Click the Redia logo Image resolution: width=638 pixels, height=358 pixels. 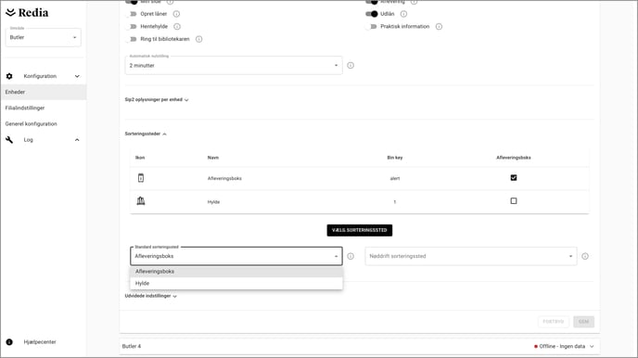(27, 13)
